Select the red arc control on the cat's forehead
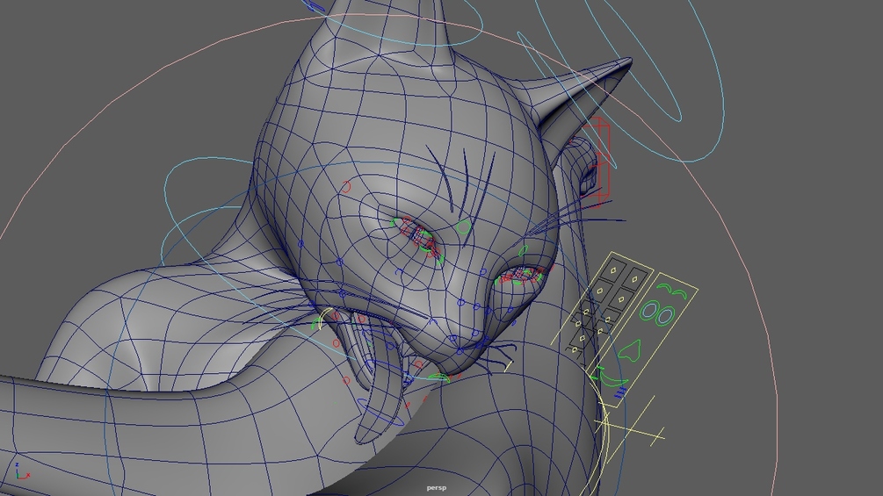The width and height of the screenshot is (883, 496). pos(347,186)
